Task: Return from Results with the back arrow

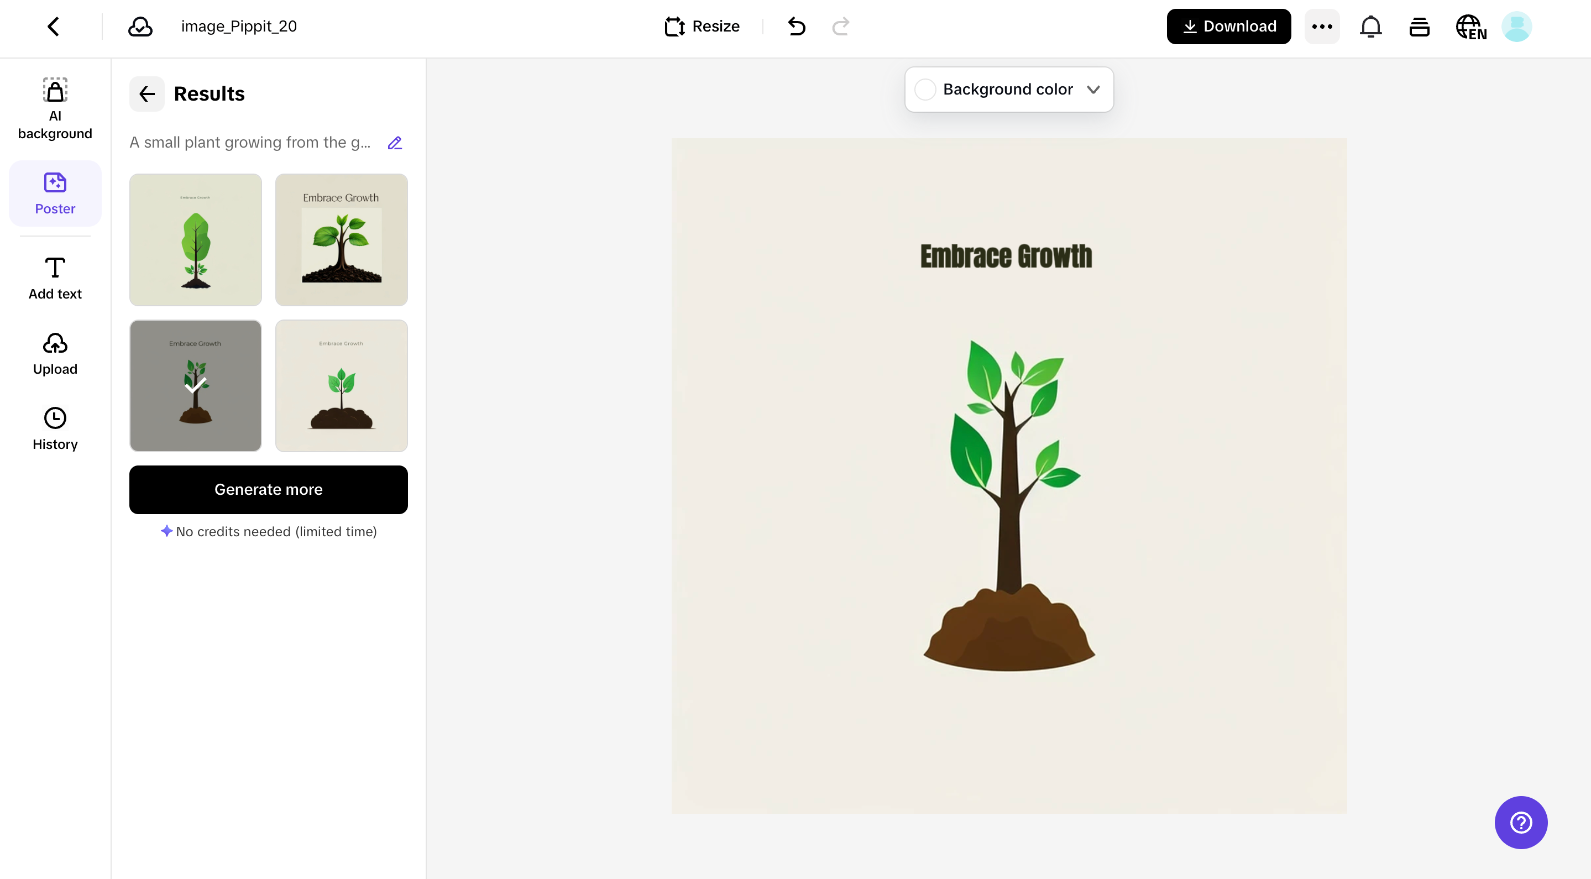Action: coord(146,94)
